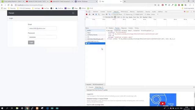195x110 pixels.
Task: Filter requests by Img type
Action: point(127,17)
